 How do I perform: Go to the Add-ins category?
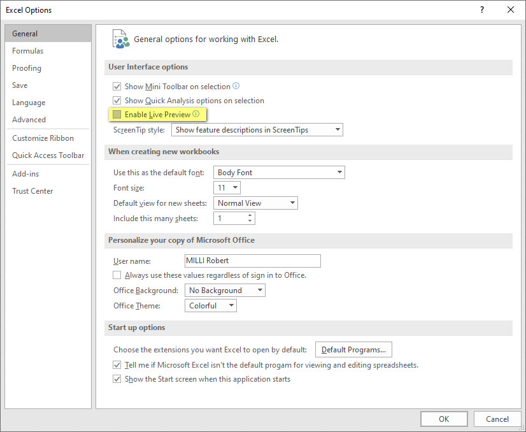(x=48, y=174)
